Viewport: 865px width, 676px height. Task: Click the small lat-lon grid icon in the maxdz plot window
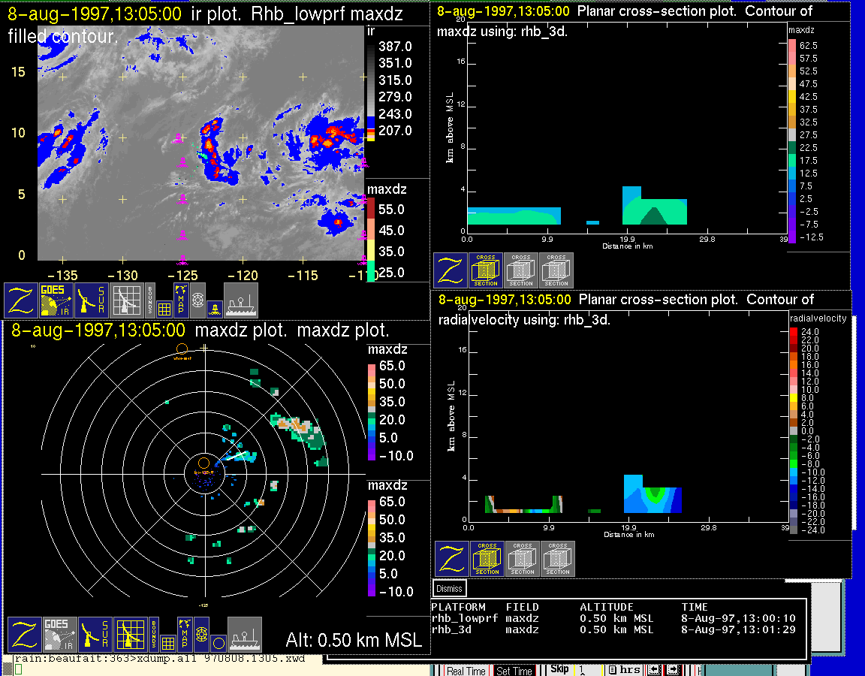point(167,644)
